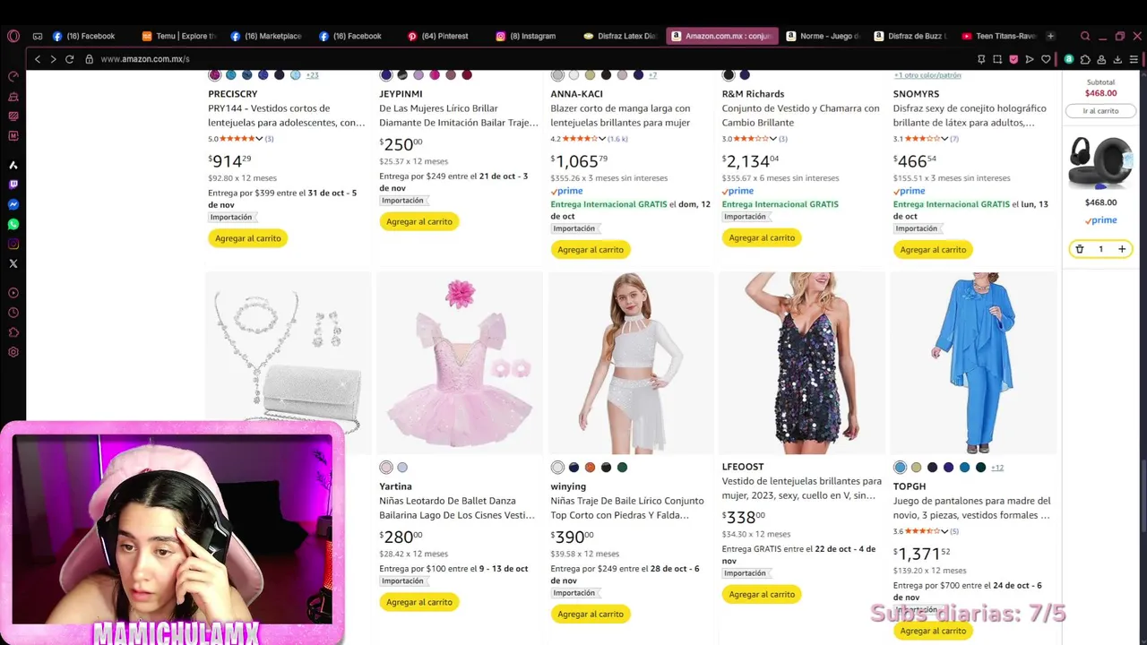Expand rating dropdown for SNOMYRS costume

[x=944, y=139]
